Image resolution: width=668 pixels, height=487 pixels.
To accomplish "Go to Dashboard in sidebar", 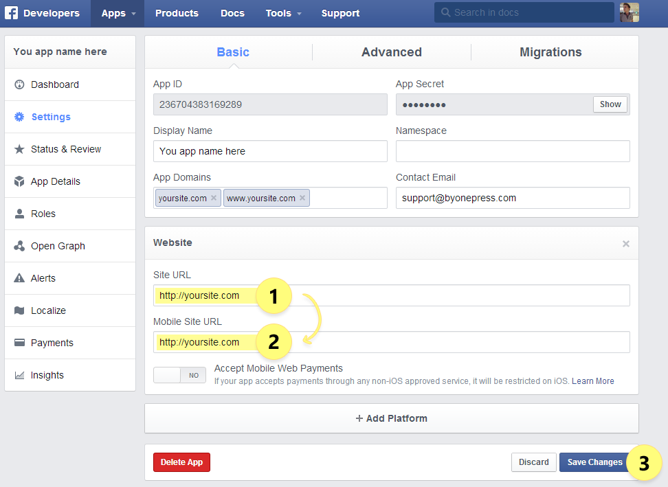I will [x=70, y=84].
